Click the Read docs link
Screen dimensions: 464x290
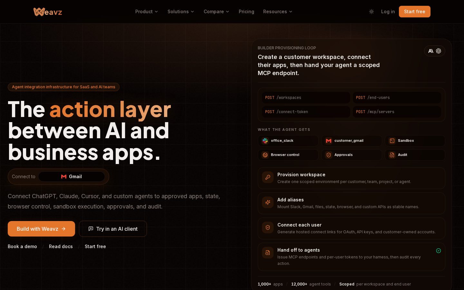point(61,247)
